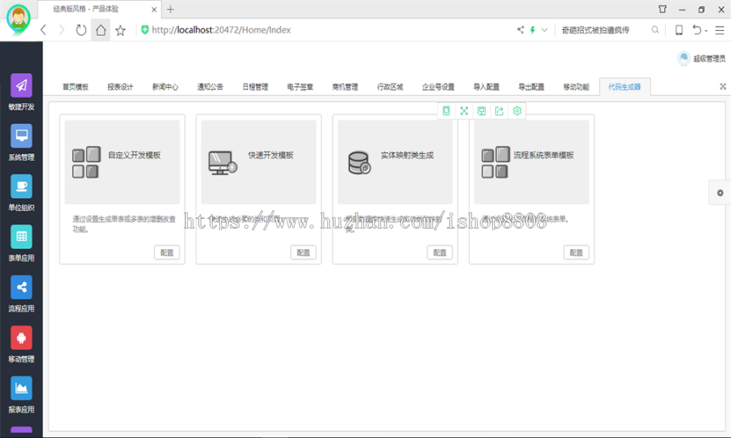Click the browser profile avatar
Image resolution: width=731 pixels, height=438 pixels.
(x=19, y=19)
